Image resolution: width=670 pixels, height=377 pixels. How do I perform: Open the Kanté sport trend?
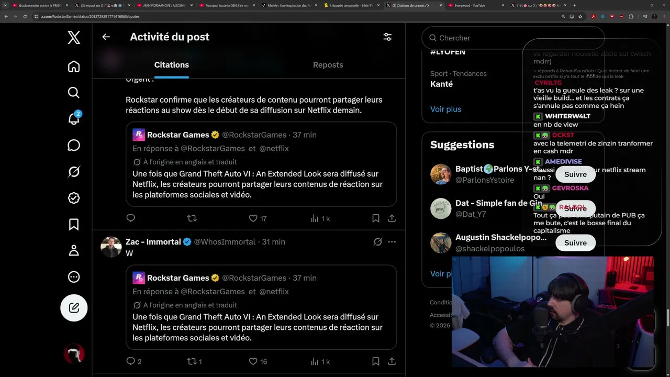click(441, 84)
